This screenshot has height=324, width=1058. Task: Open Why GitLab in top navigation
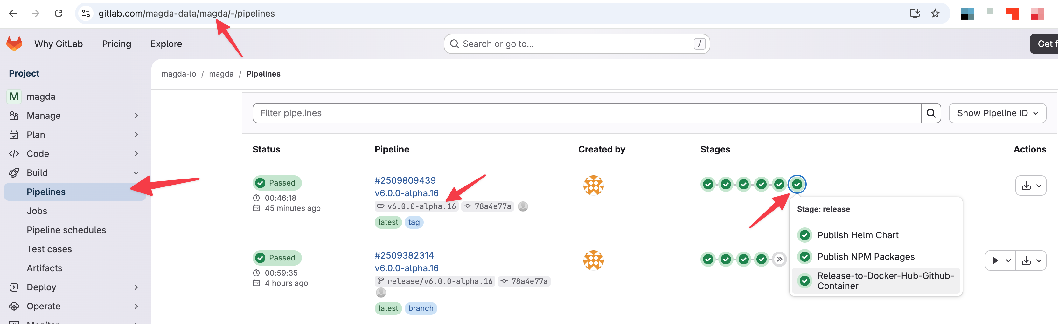59,44
